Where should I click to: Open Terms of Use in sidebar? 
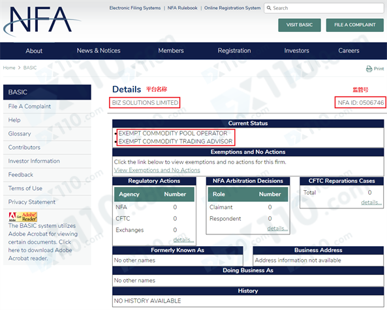[47, 188]
